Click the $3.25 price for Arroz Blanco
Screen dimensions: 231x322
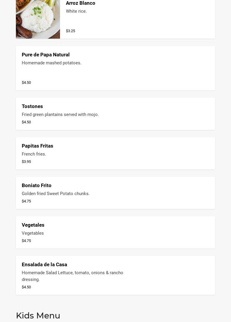point(70,31)
